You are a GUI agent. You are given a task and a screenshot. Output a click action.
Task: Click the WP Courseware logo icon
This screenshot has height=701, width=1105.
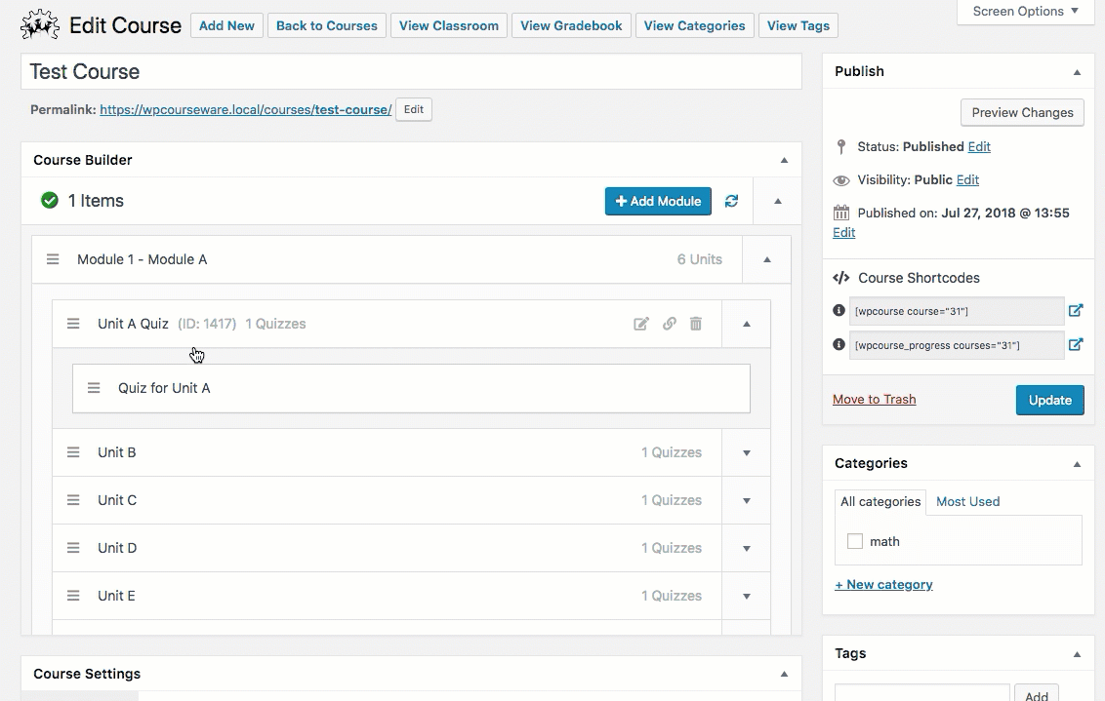pos(39,24)
